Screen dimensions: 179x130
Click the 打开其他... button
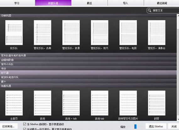coord(8,127)
